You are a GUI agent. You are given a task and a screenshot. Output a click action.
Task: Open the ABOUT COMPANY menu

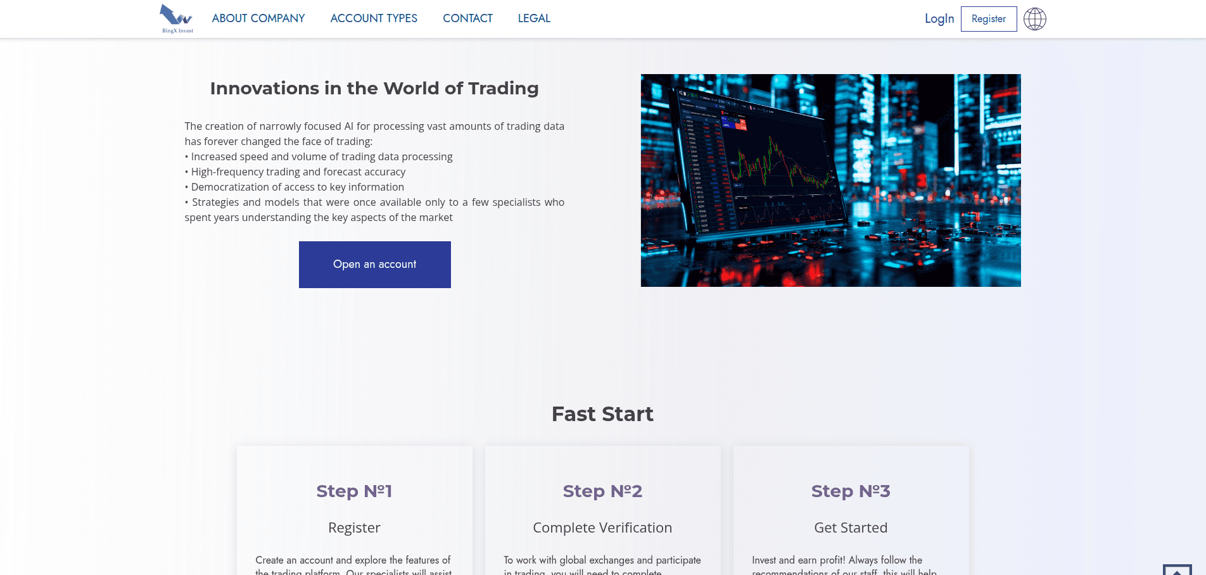258,18
